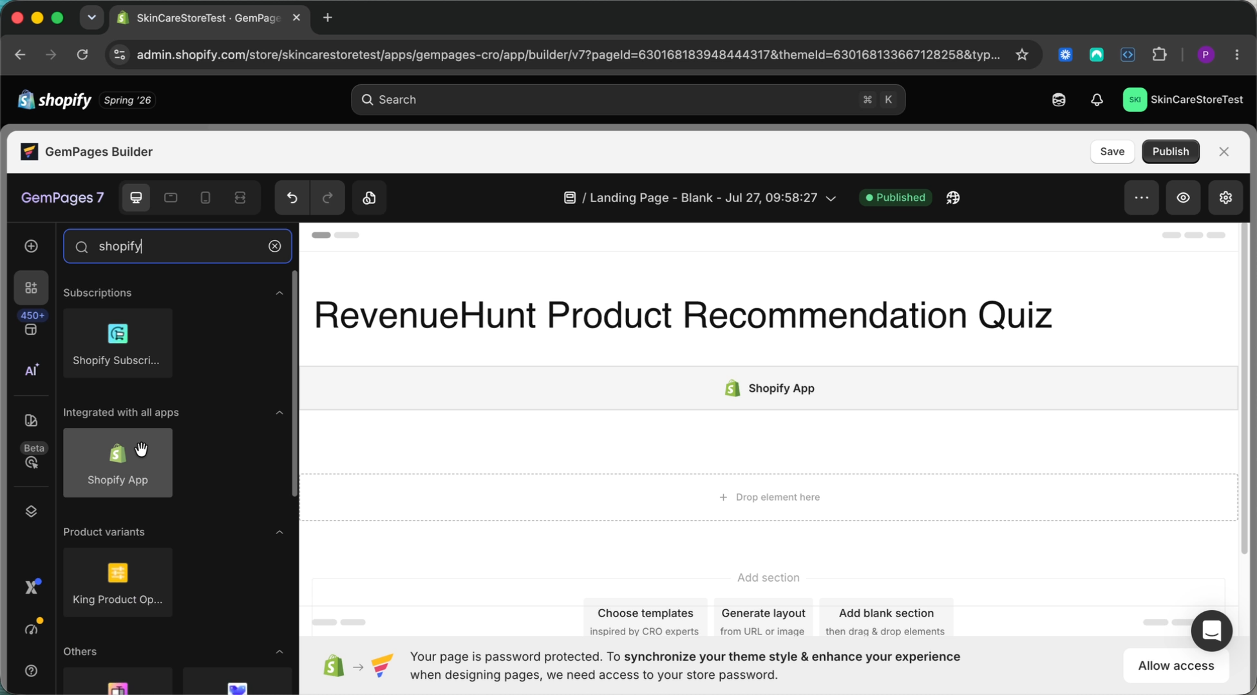Open a new browser tab
The image size is (1257, 695).
328,17
